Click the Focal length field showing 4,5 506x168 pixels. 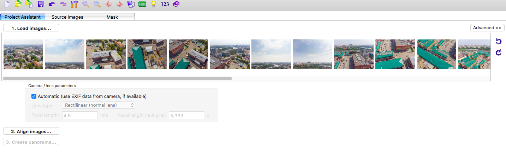click(80, 115)
